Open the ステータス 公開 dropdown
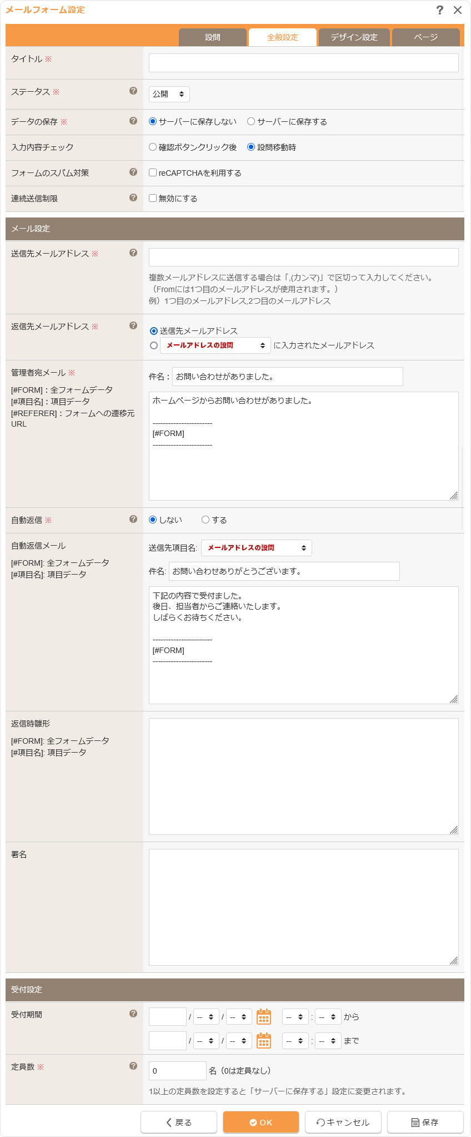This screenshot has height=1137, width=471. (169, 95)
